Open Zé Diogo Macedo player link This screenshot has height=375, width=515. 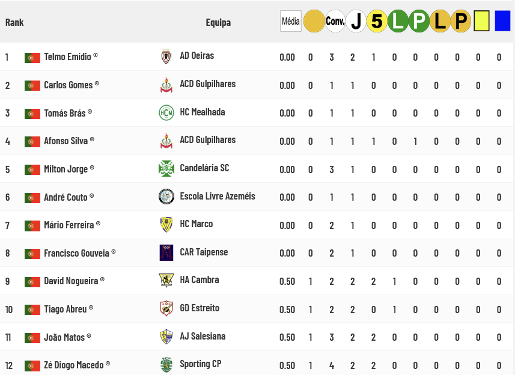pyautogui.click(x=73, y=365)
